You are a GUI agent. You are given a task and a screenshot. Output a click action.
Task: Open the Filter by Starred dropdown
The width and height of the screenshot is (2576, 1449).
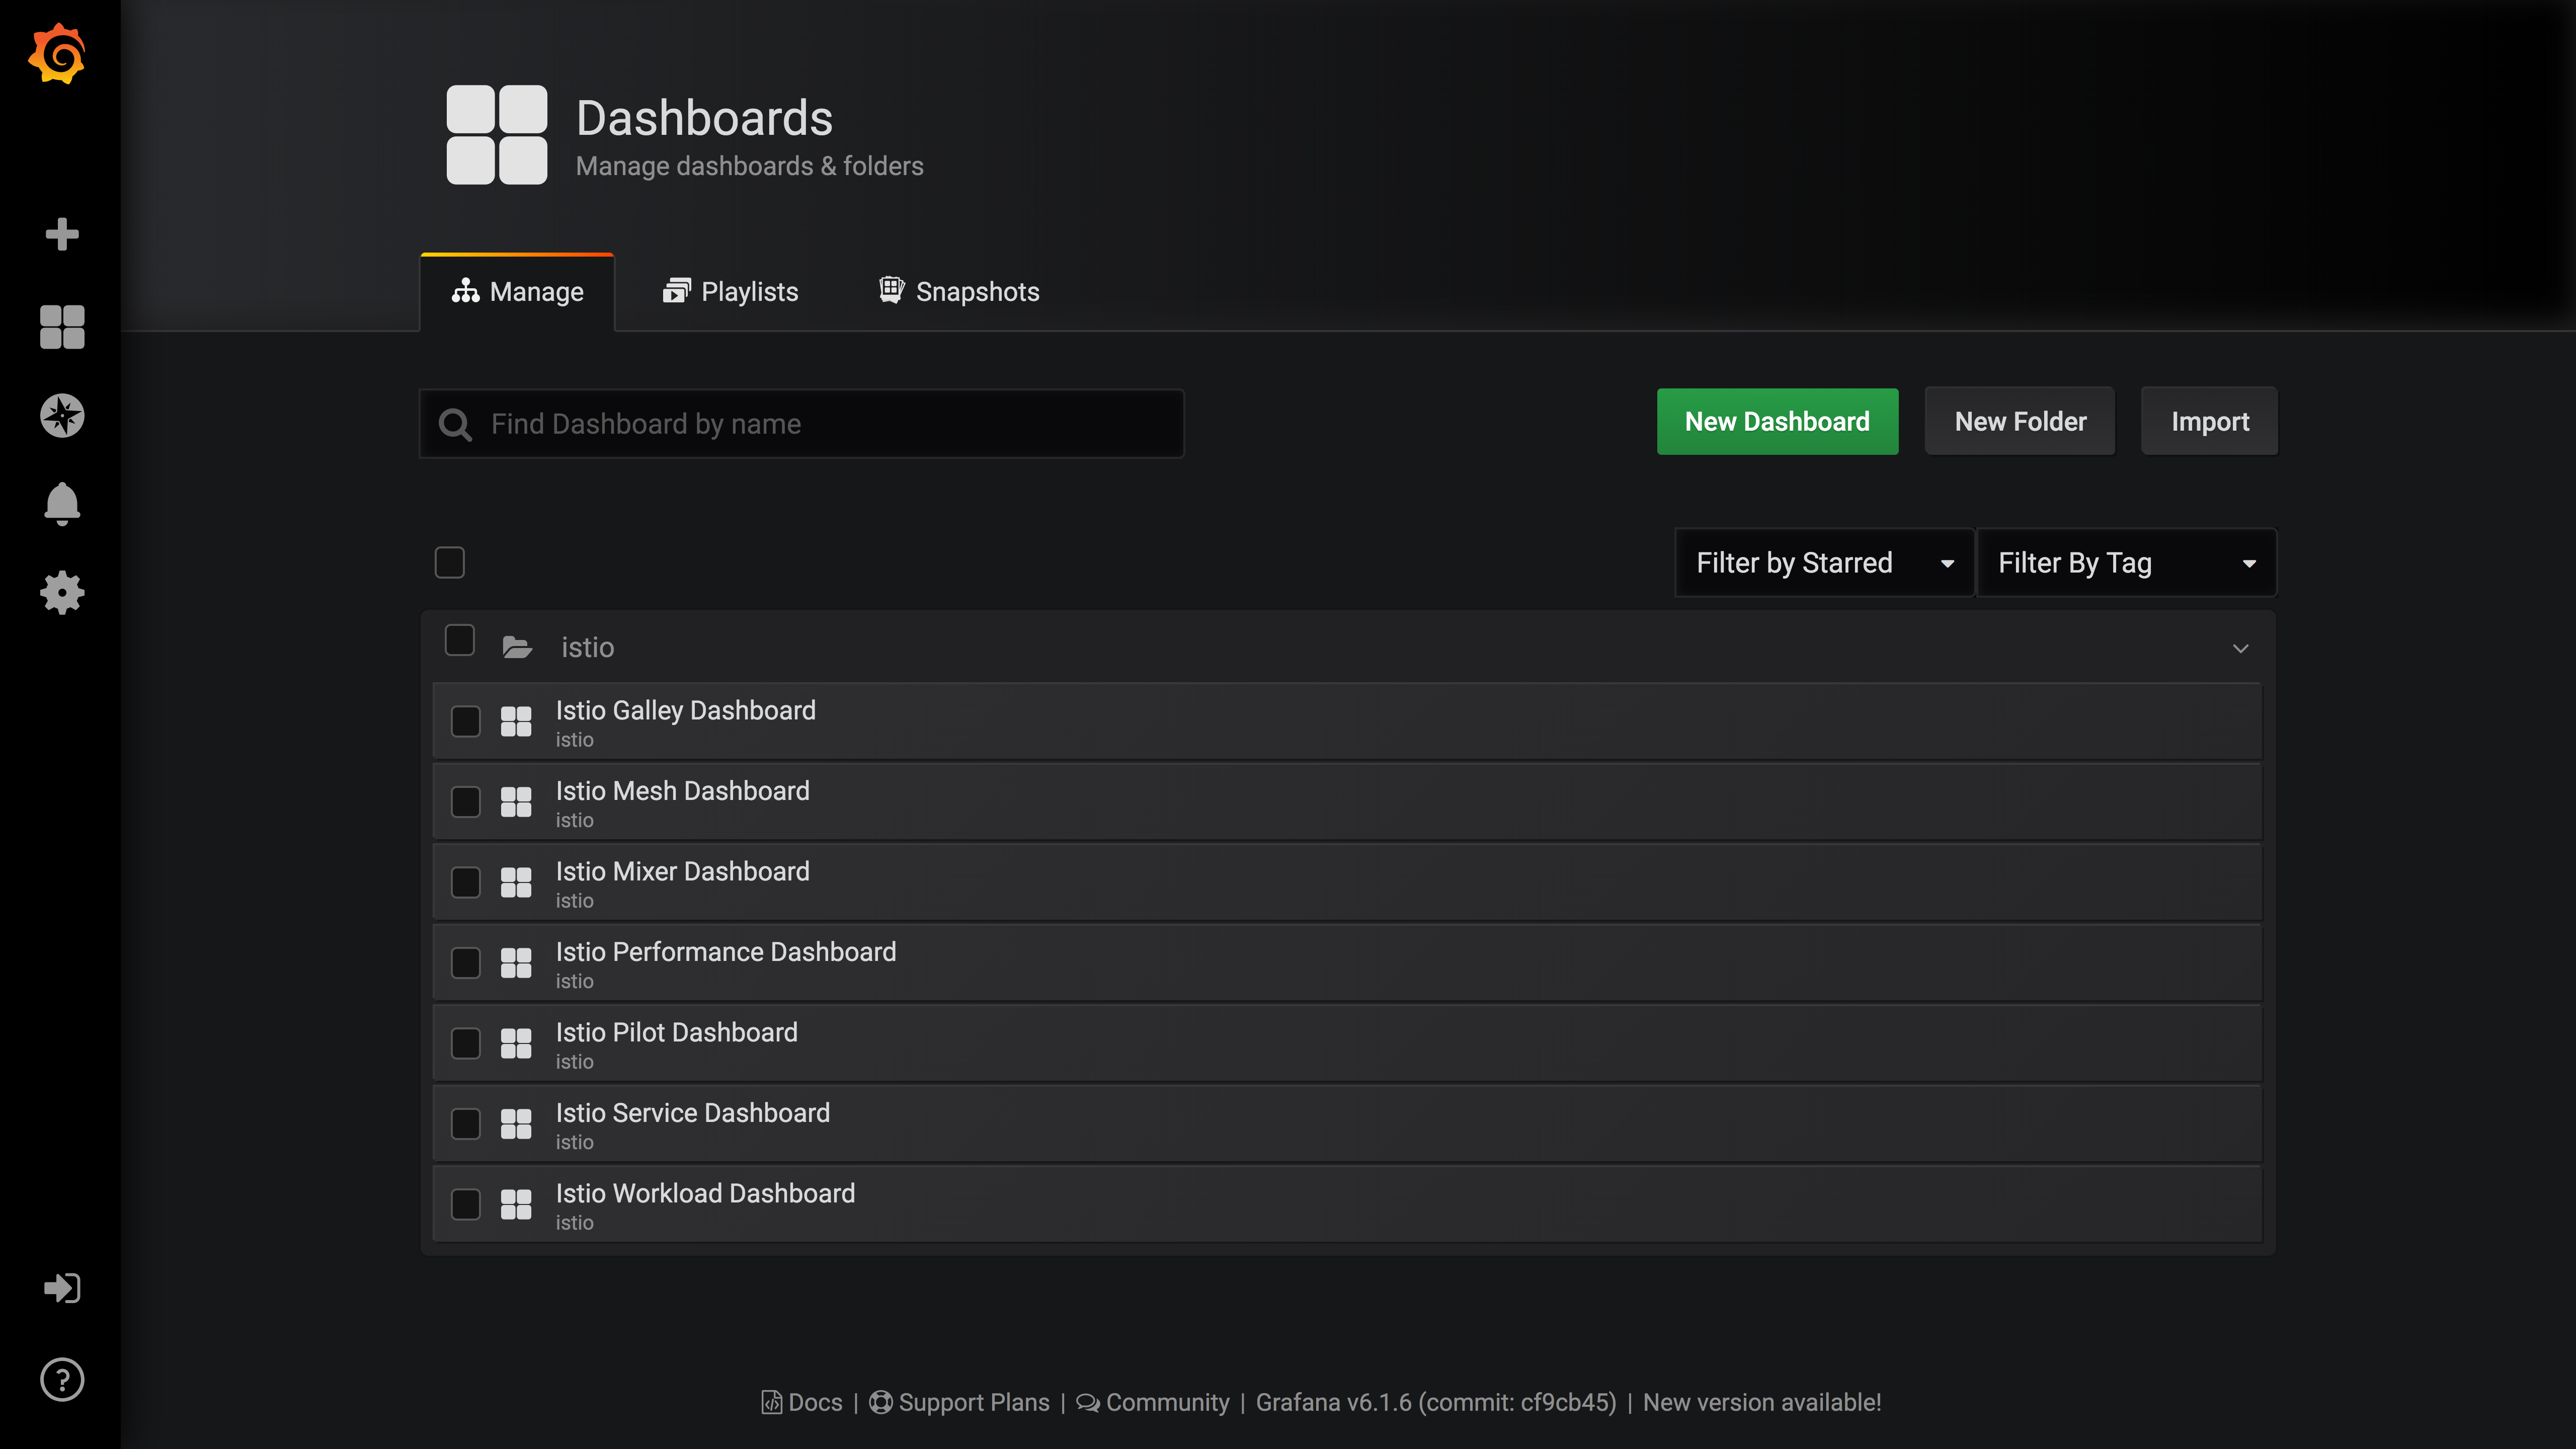click(1823, 562)
